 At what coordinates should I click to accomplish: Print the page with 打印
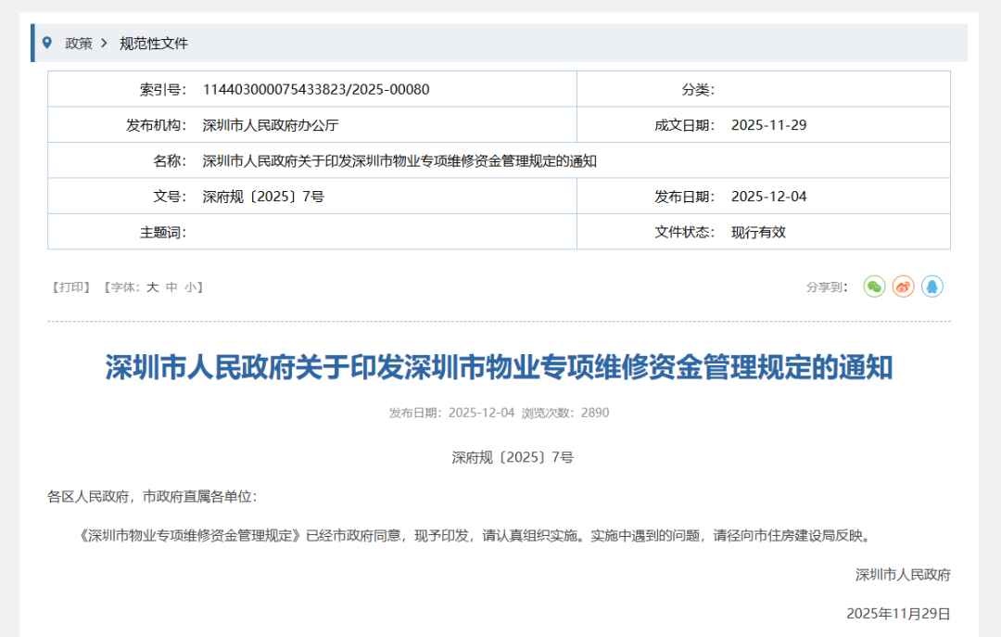coord(70,287)
